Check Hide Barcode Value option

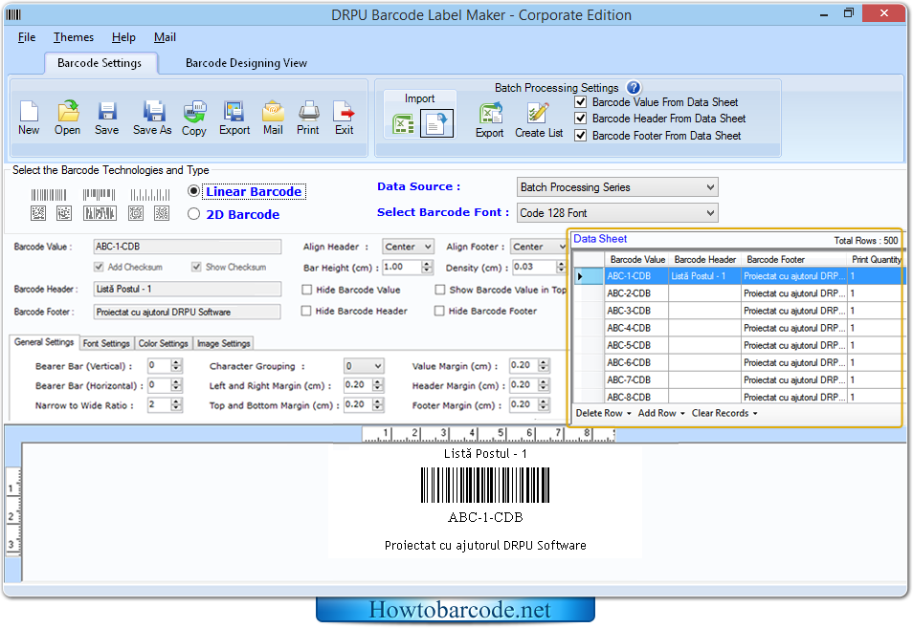tap(307, 290)
